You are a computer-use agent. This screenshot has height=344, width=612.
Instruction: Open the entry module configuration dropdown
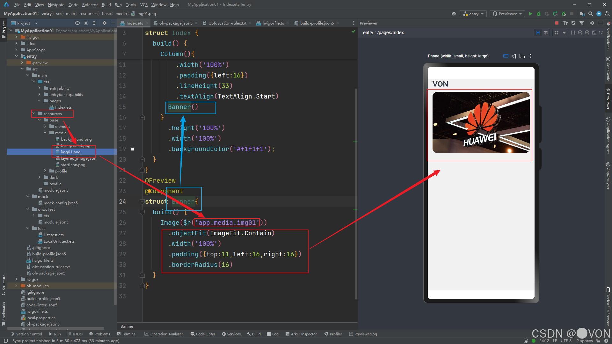(x=473, y=14)
